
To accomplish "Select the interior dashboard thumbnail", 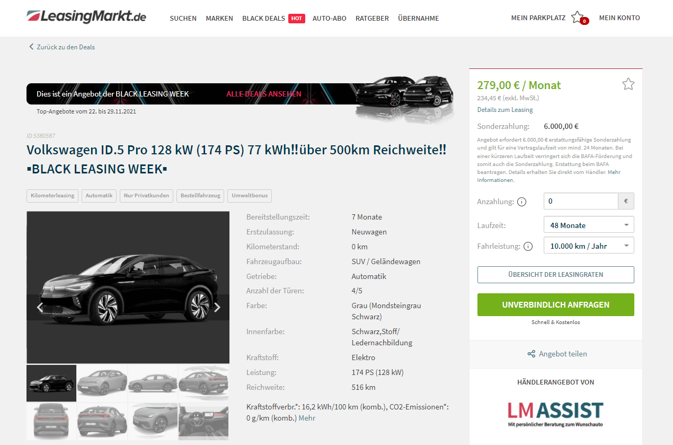I will (203, 421).
